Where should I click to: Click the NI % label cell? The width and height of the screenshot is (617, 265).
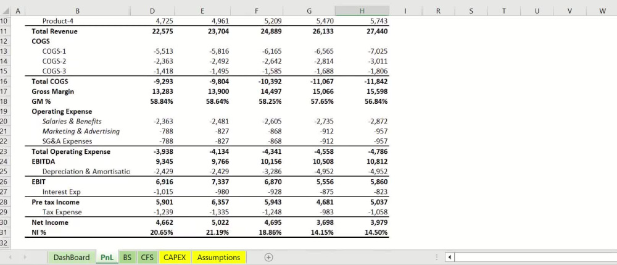pos(78,232)
